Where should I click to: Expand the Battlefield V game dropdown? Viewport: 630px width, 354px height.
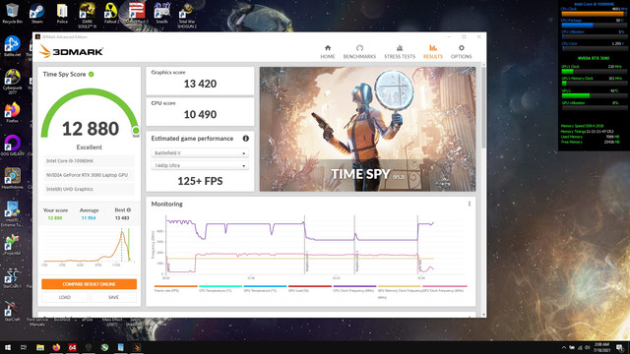pyautogui.click(x=200, y=153)
